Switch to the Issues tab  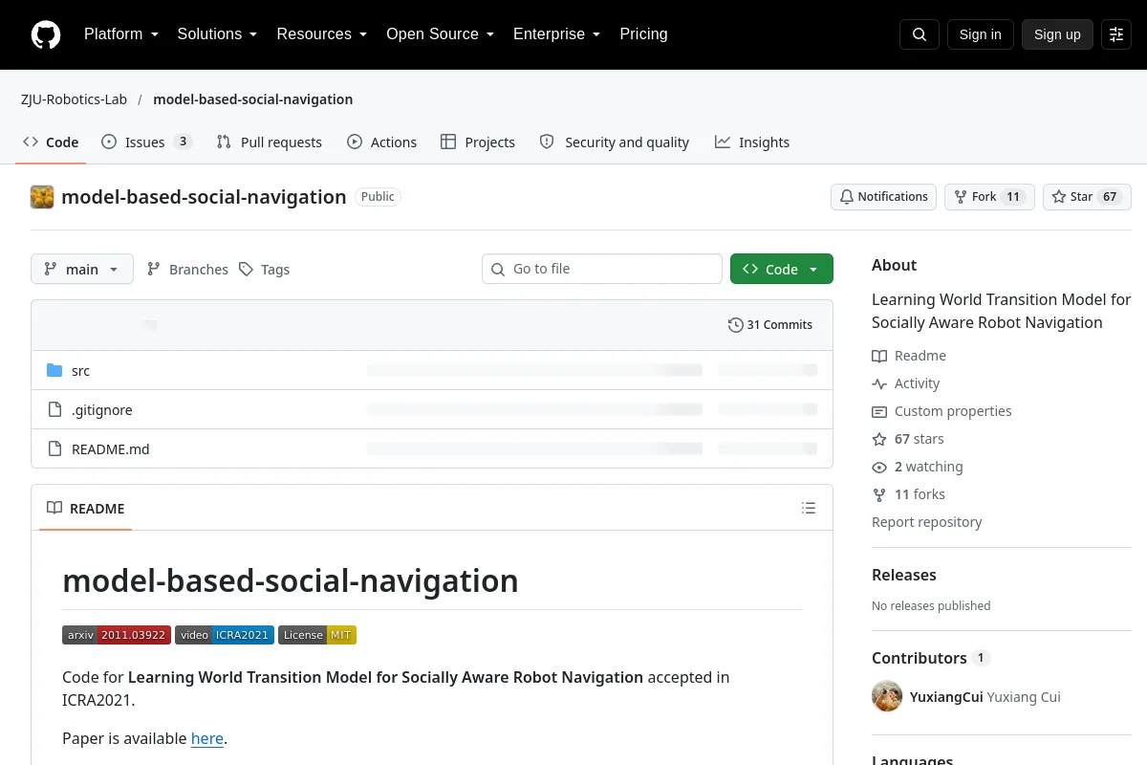coord(147,142)
